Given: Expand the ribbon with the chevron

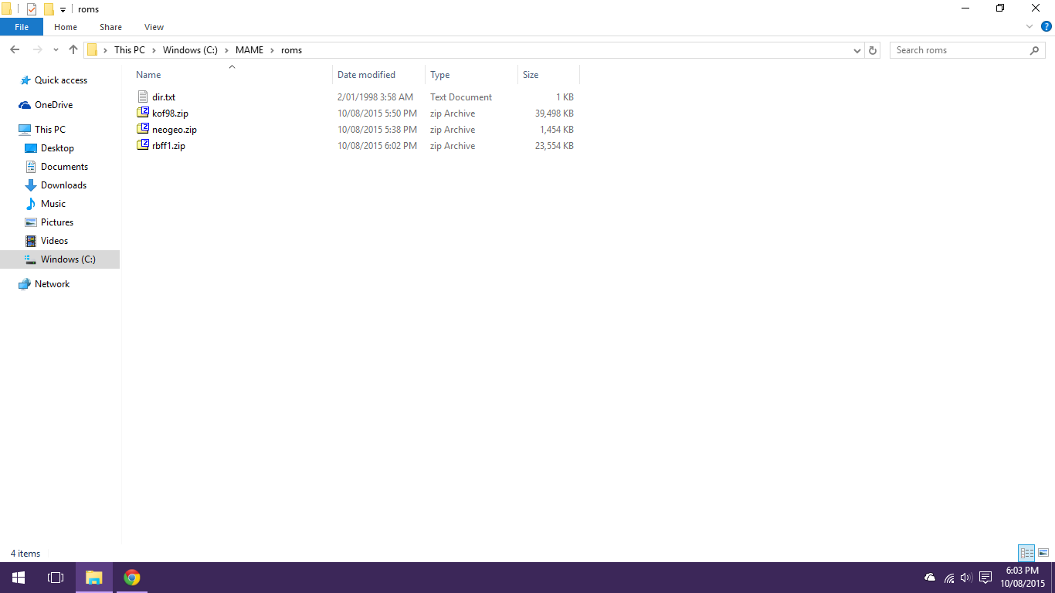Looking at the screenshot, I should [x=1030, y=26].
